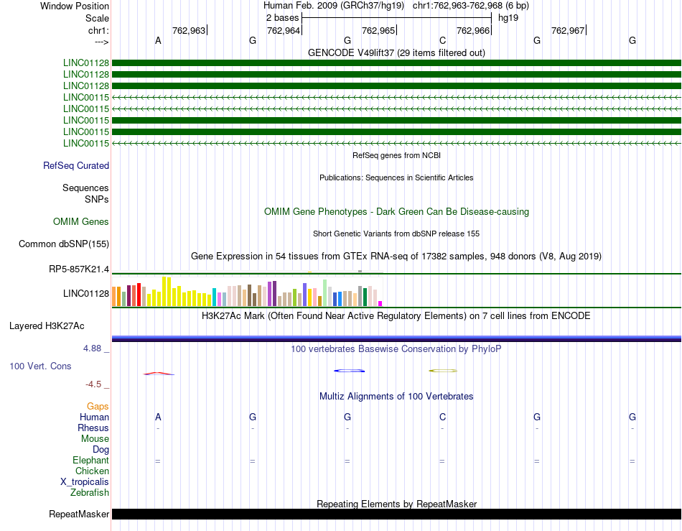
Task: Click the 100 Vert. Cons track label
Action: coord(40,366)
